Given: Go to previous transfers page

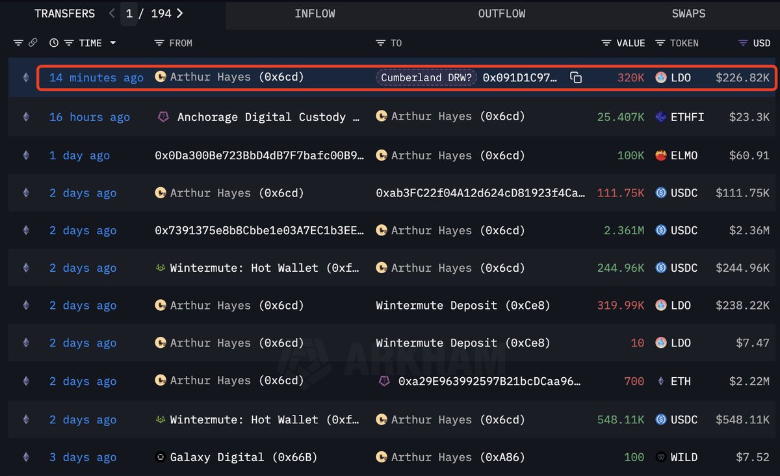Looking at the screenshot, I should [112, 14].
